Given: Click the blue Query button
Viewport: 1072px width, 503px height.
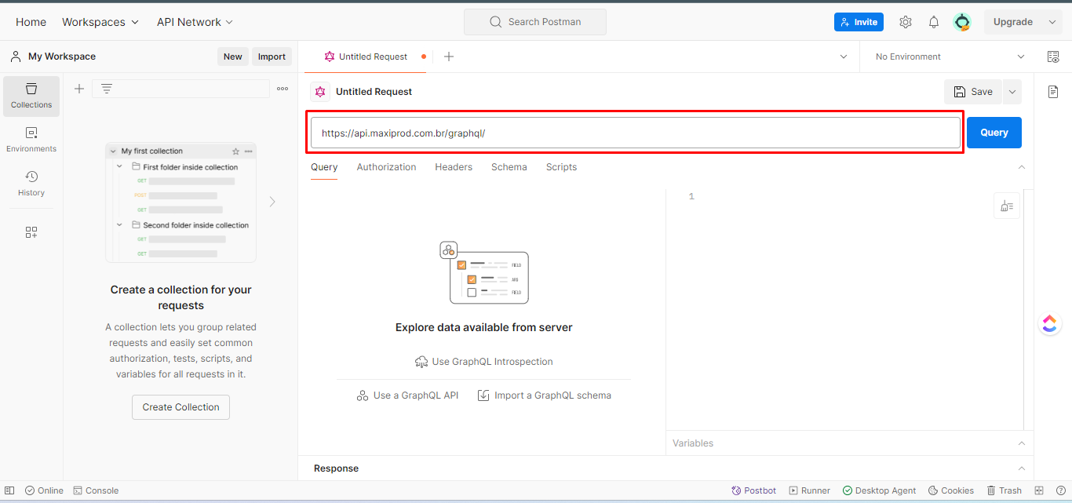Looking at the screenshot, I should coord(994,133).
